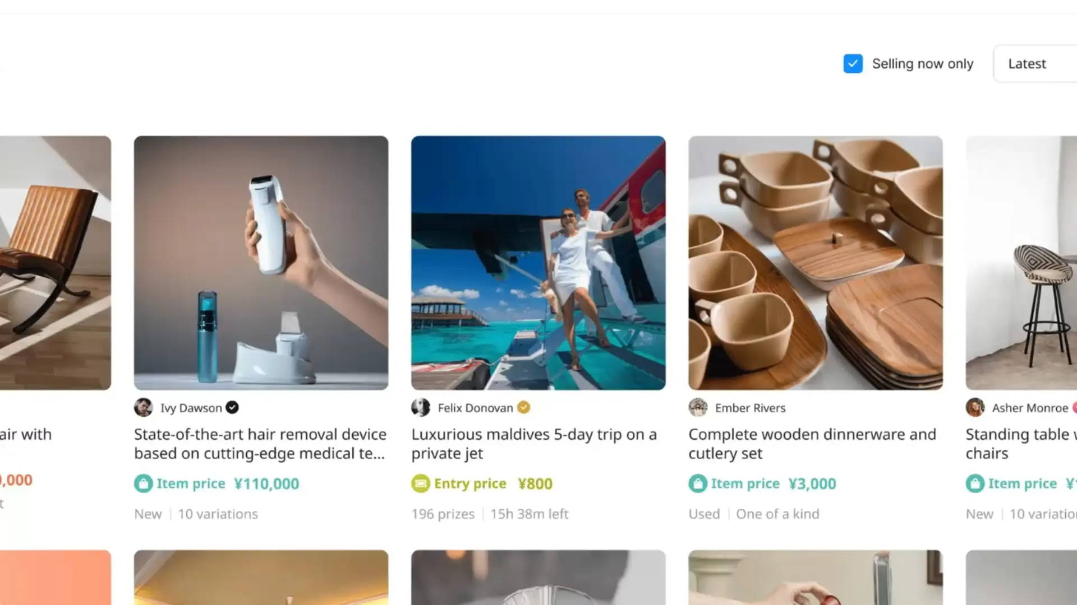Screen dimensions: 1077x605
Task: Click the gold verified badge beside Felix Donovan
Action: [x=523, y=408]
